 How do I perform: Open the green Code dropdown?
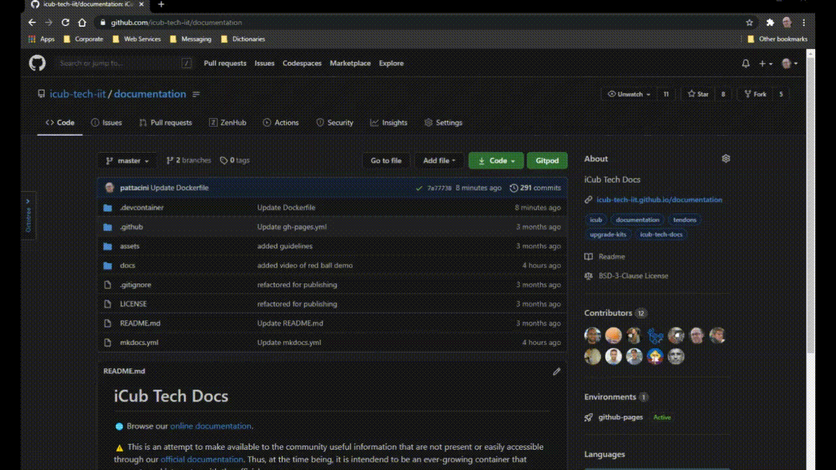(x=496, y=161)
